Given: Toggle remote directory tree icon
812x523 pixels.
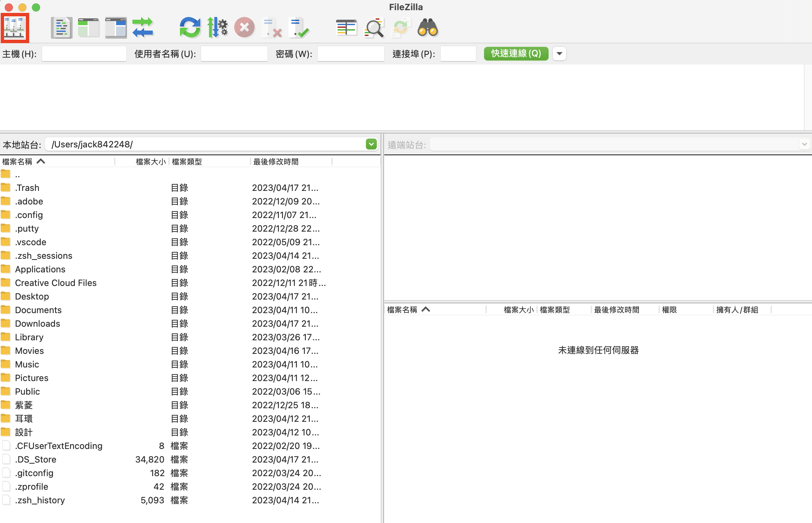Looking at the screenshot, I should click(x=116, y=28).
